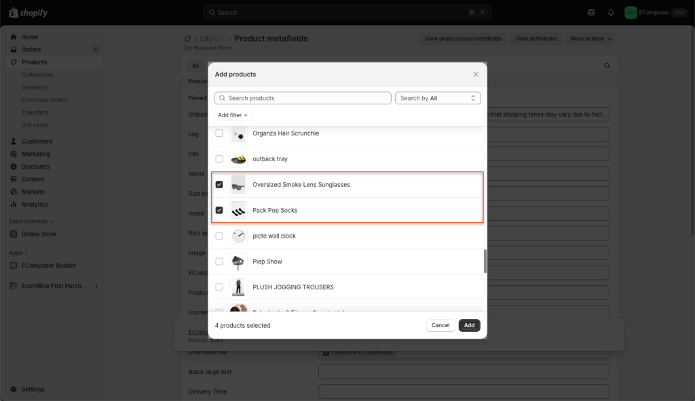This screenshot has height=401, width=695.
Task: Go to Customers in the sidebar
Action: [x=37, y=142]
